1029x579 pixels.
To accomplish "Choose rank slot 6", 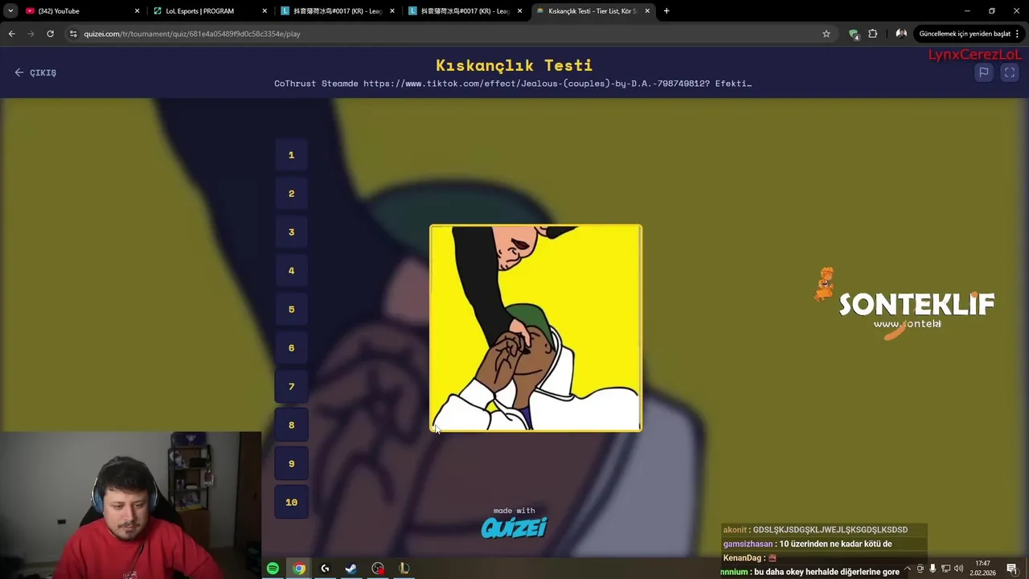I will (x=291, y=348).
